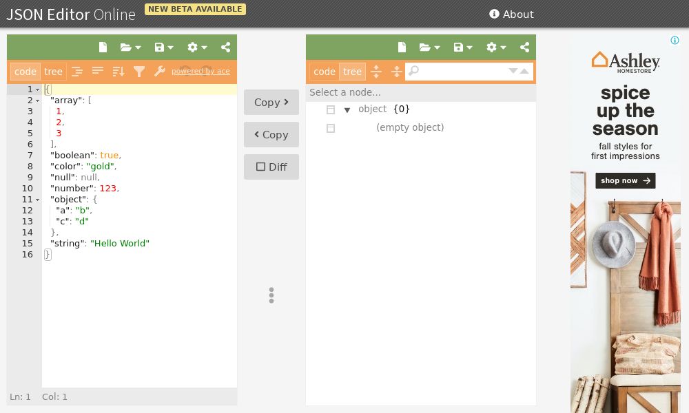The height and width of the screenshot is (413, 689).
Task: Compact the JSON using the compact icon
Action: click(x=97, y=71)
